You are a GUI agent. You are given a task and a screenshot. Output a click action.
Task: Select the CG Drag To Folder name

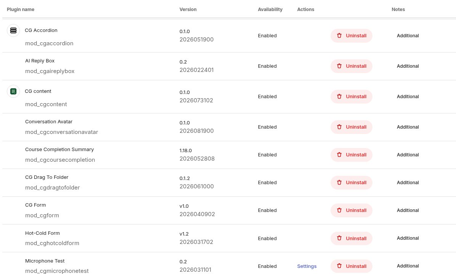47,177
